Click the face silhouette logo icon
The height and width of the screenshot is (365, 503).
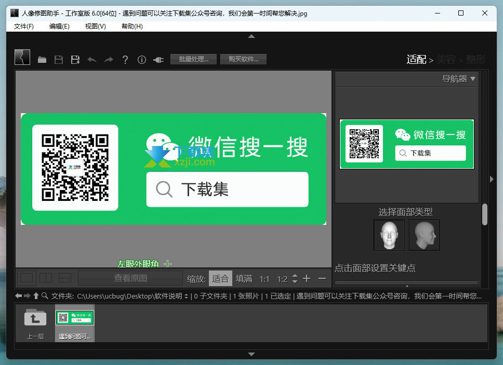coord(22,57)
